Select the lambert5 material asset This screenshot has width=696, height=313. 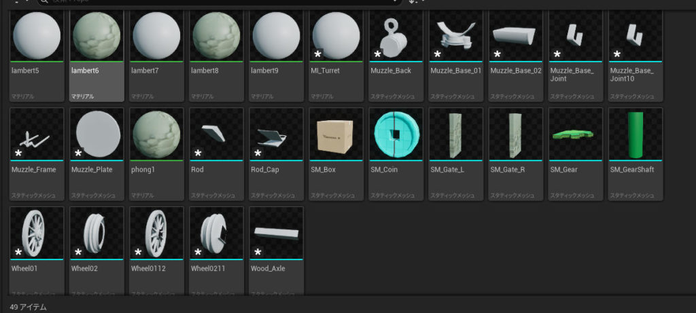coord(37,36)
